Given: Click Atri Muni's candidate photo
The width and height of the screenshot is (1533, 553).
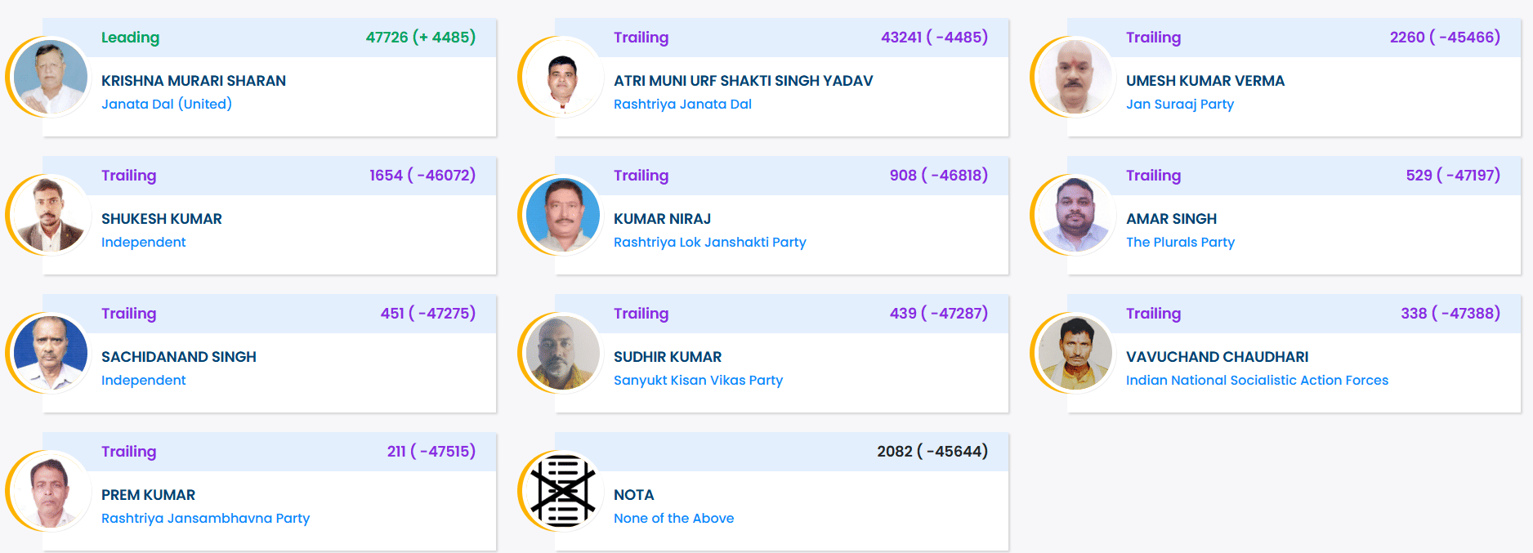Looking at the screenshot, I should (563, 77).
